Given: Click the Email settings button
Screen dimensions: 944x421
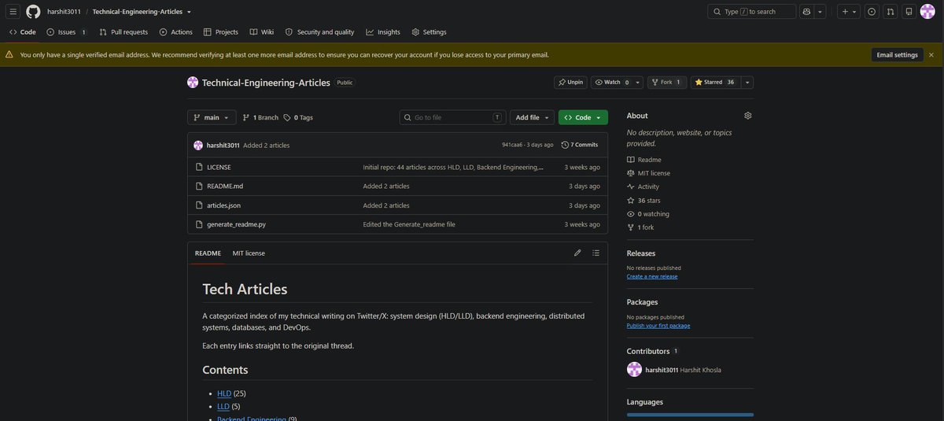Looking at the screenshot, I should [897, 55].
